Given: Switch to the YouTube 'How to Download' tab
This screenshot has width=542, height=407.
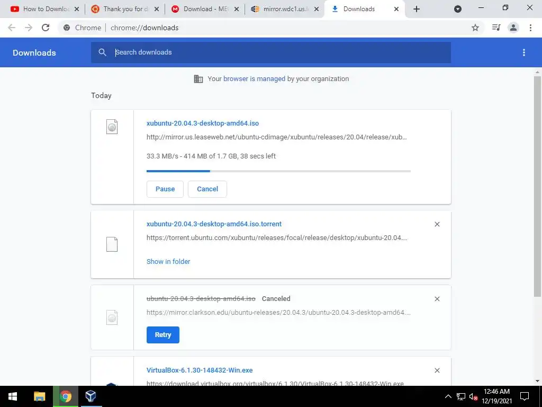Looking at the screenshot, I should pos(41,9).
